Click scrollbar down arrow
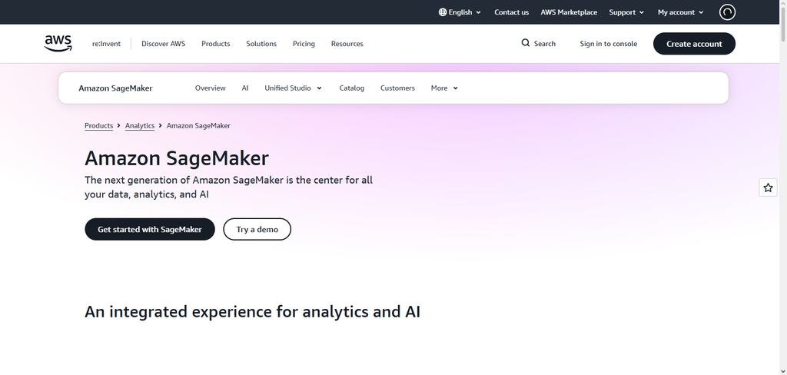 pyautogui.click(x=783, y=371)
